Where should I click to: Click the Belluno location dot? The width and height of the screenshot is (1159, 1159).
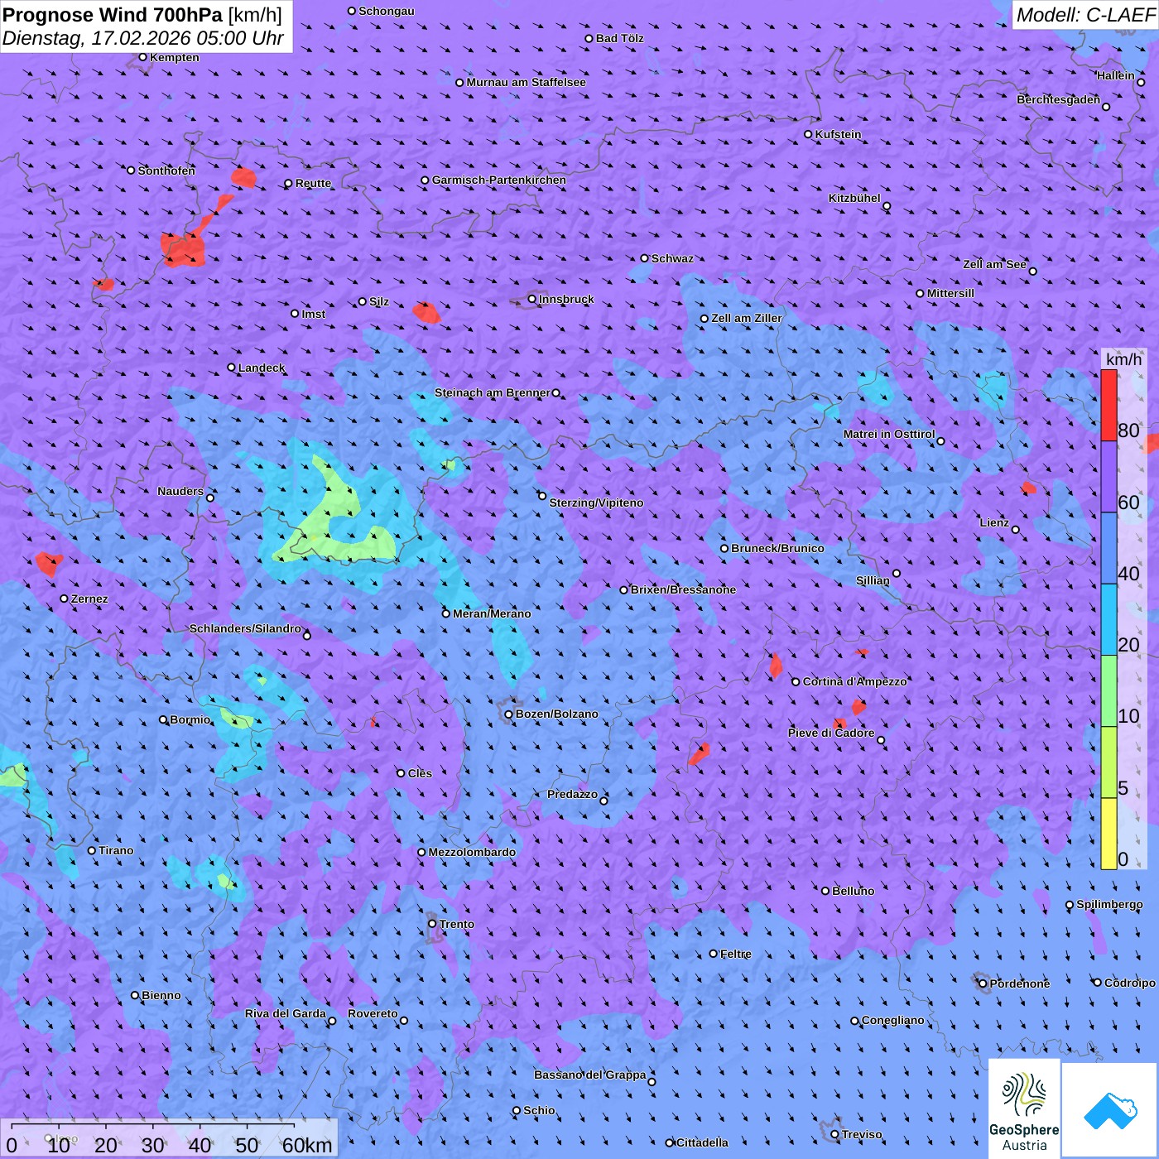point(825,891)
